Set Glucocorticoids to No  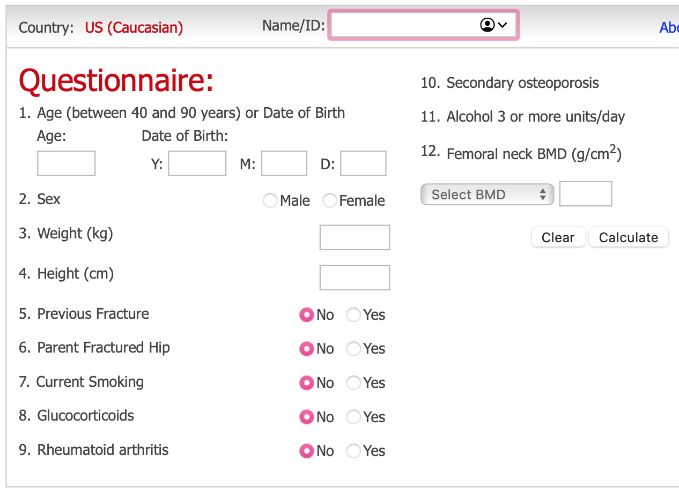coord(306,417)
